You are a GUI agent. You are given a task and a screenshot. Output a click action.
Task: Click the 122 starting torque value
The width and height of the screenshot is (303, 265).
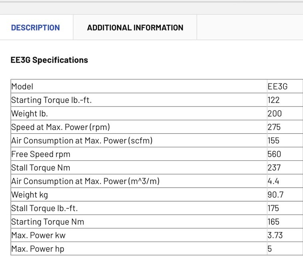tap(273, 100)
